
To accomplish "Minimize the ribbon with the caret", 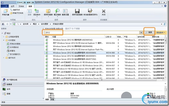I will pos(162,6).
